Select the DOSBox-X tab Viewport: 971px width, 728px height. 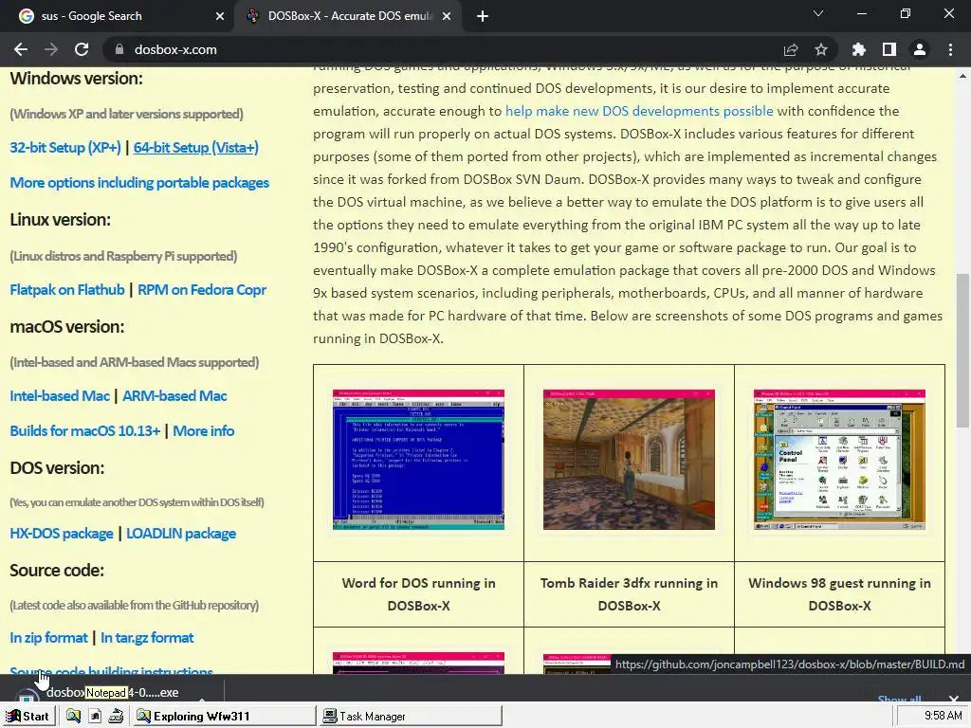347,16
